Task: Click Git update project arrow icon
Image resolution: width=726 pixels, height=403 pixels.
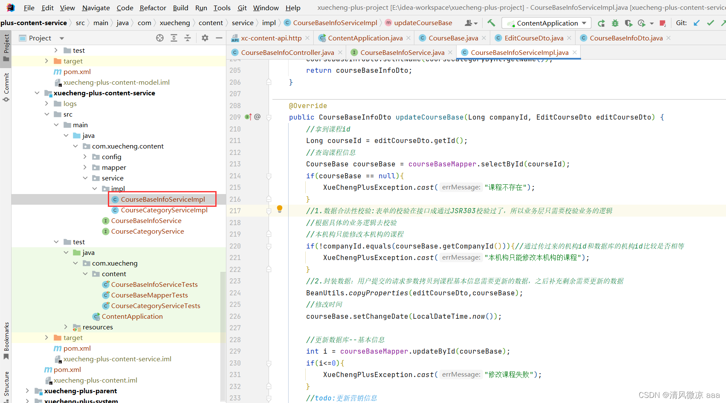Action: [697, 23]
